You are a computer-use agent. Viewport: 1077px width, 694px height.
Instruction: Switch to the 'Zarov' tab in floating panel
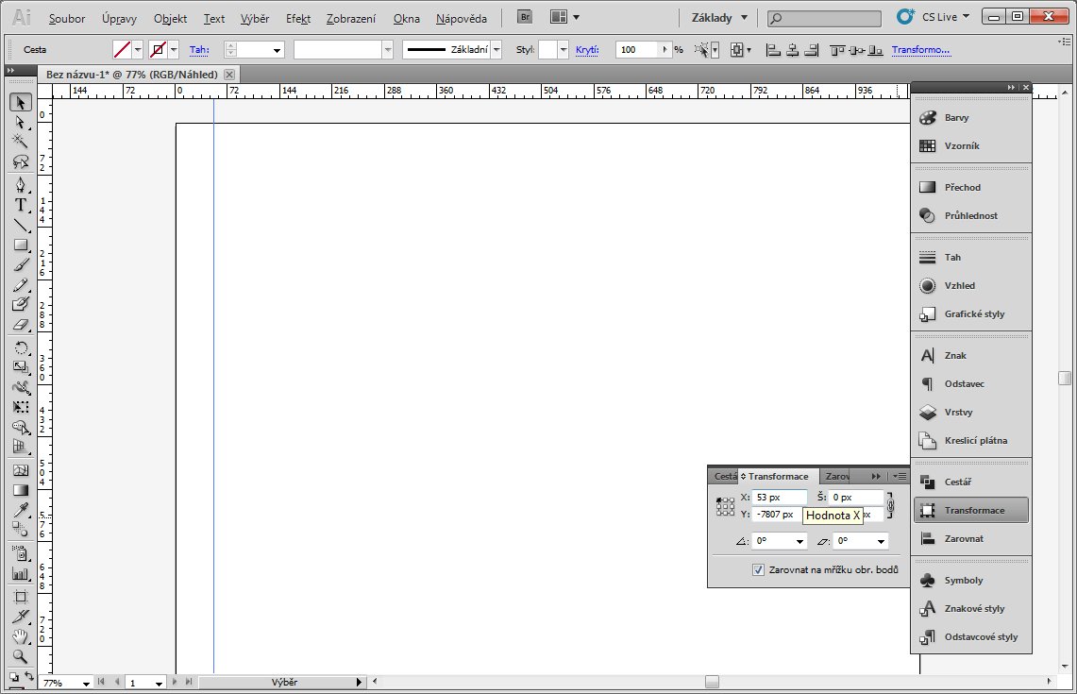pos(836,476)
